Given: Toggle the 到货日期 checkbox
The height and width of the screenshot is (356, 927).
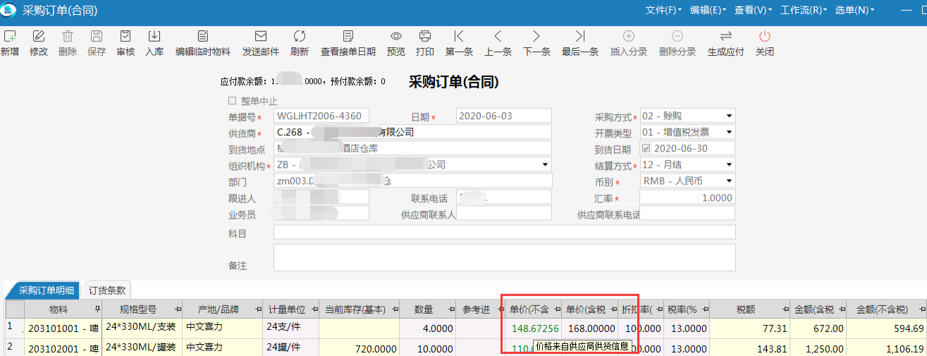Looking at the screenshot, I should 647,149.
